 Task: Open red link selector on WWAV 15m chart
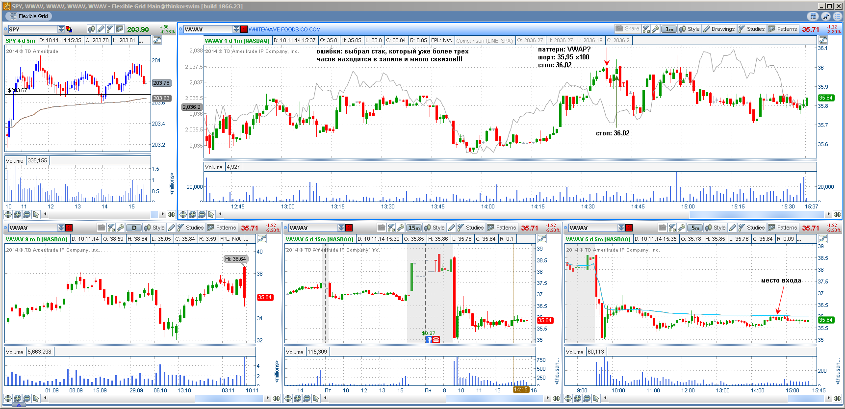coord(349,228)
